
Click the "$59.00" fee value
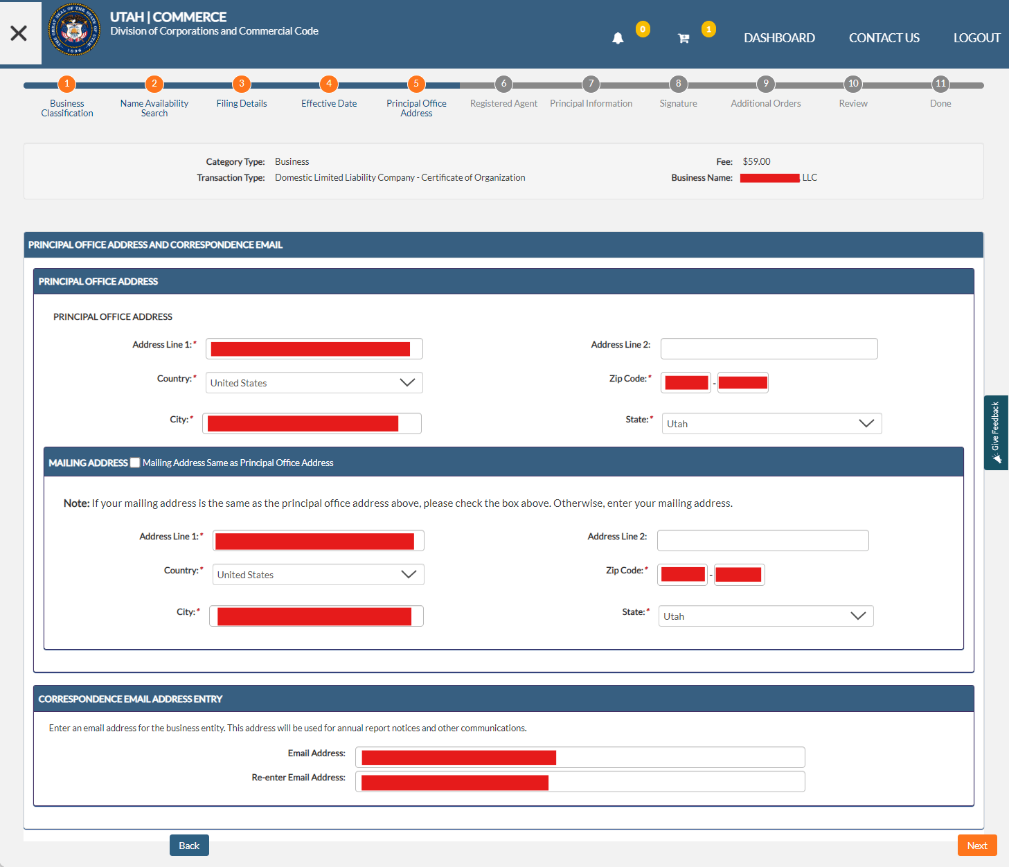coord(756,161)
